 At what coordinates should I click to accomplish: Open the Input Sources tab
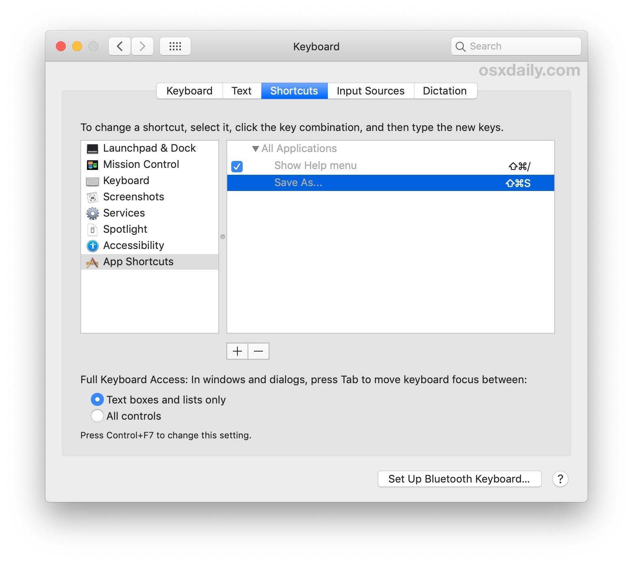coord(370,91)
